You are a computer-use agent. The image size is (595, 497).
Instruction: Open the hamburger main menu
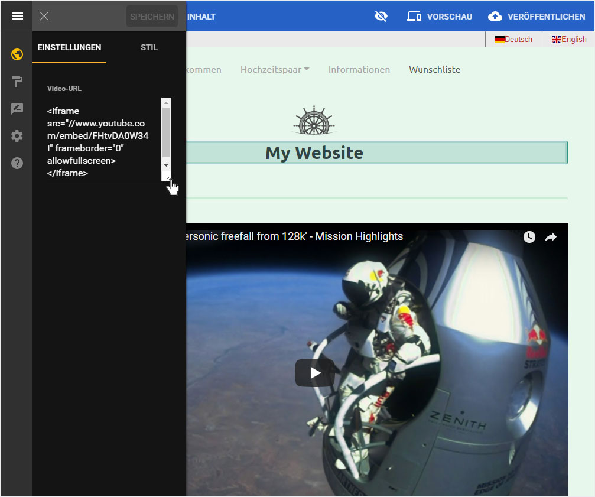pos(18,16)
